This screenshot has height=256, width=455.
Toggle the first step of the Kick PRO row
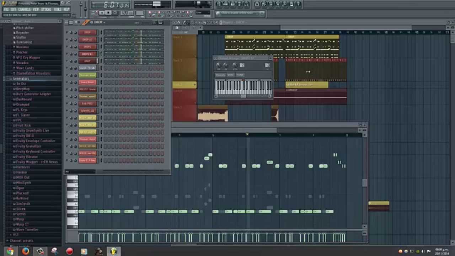tap(106, 103)
